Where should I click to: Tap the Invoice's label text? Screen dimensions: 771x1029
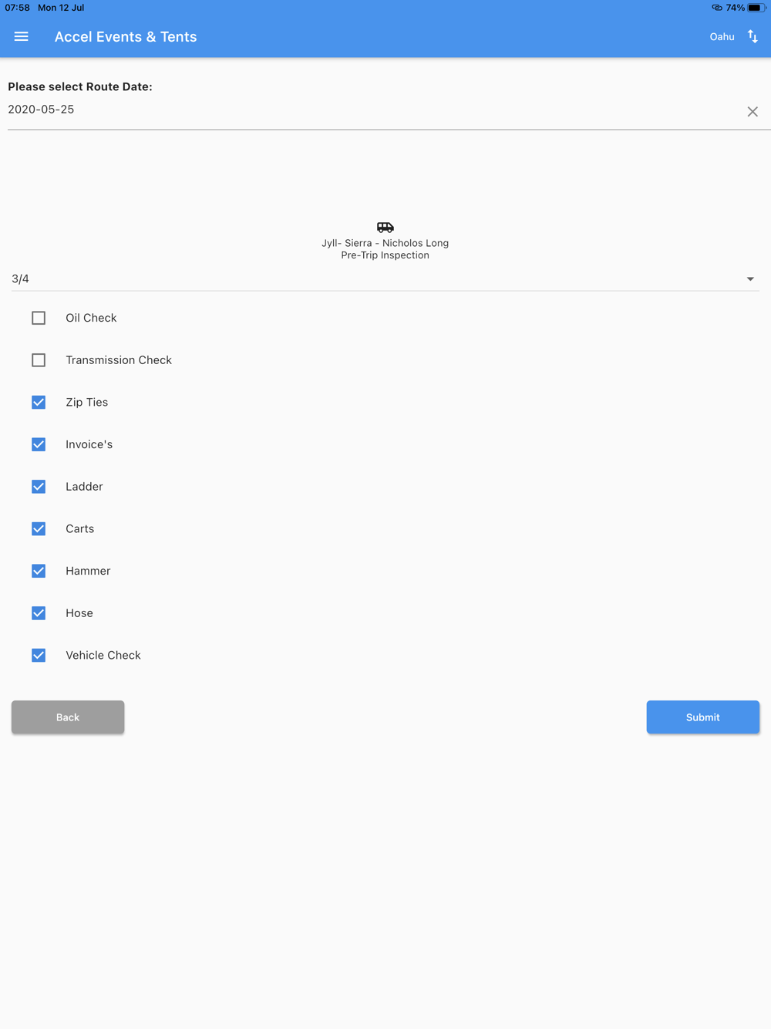tap(89, 444)
